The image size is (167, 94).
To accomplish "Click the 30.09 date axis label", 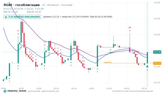I will click(21, 89).
